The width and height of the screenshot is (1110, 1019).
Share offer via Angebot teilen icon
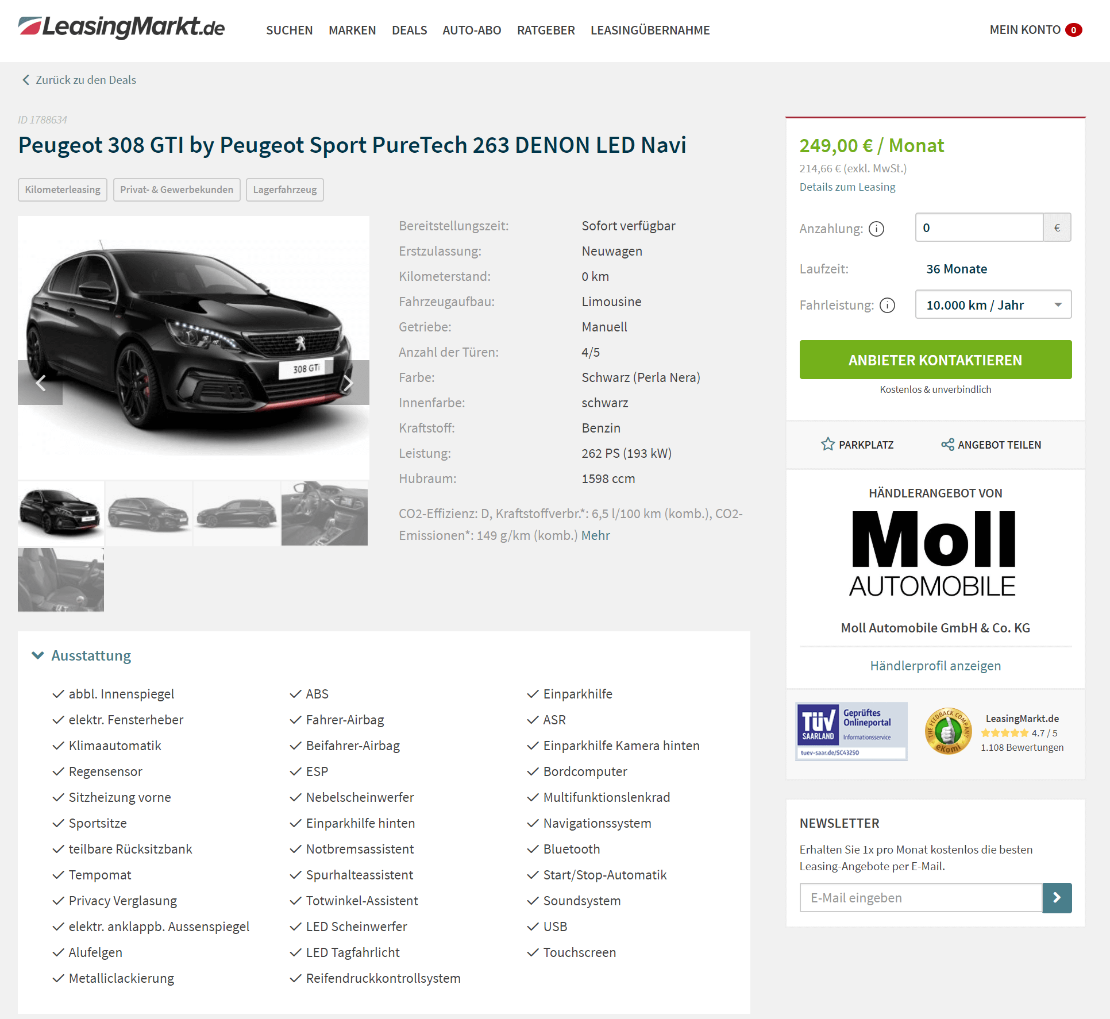tap(947, 445)
